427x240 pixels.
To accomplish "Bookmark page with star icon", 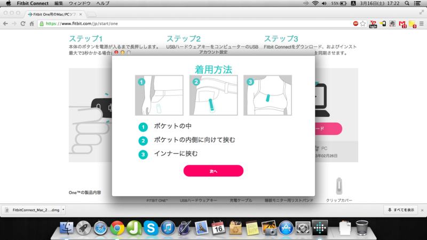I will [x=363, y=23].
